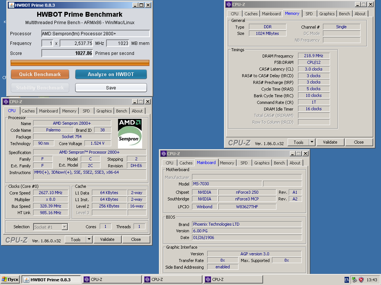Switch to HWBOT Prime 0.8.3 in taskbar
Image resolution: width=381 pixels, height=285 pixels.
[x=51, y=279]
